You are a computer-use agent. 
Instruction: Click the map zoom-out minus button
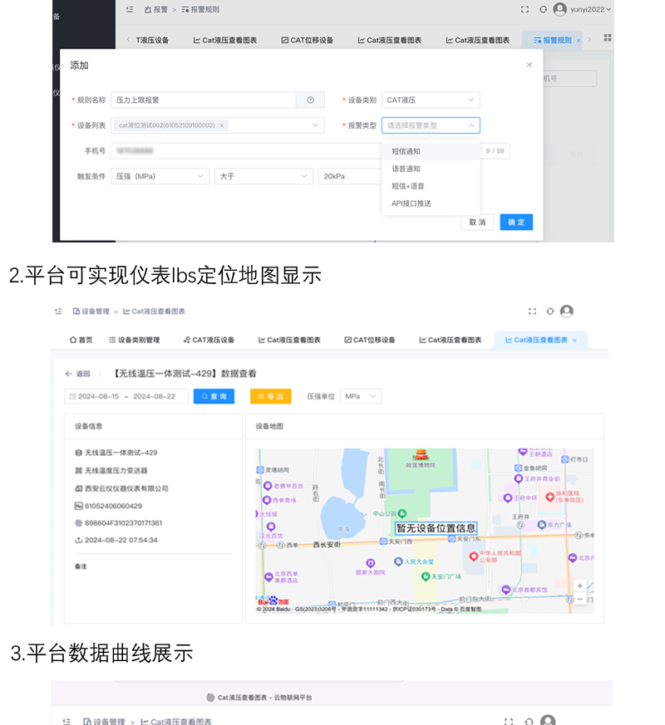pos(580,600)
